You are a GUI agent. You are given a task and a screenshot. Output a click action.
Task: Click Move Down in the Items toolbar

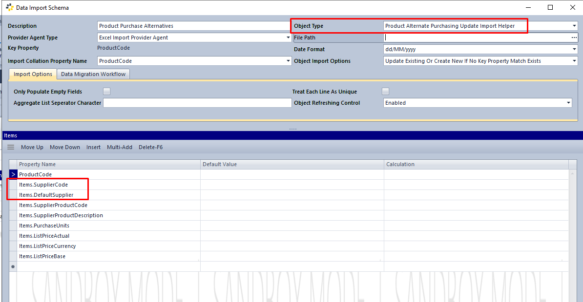point(65,147)
